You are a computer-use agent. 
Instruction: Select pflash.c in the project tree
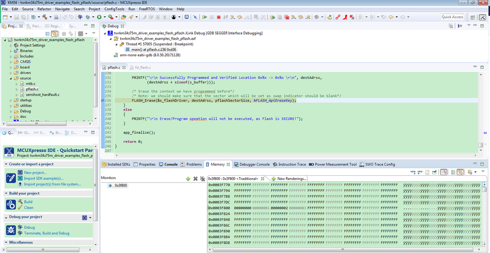(32, 89)
